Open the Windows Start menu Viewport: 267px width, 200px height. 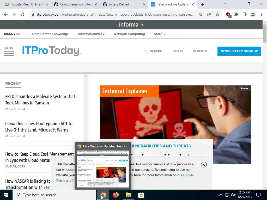6,195
